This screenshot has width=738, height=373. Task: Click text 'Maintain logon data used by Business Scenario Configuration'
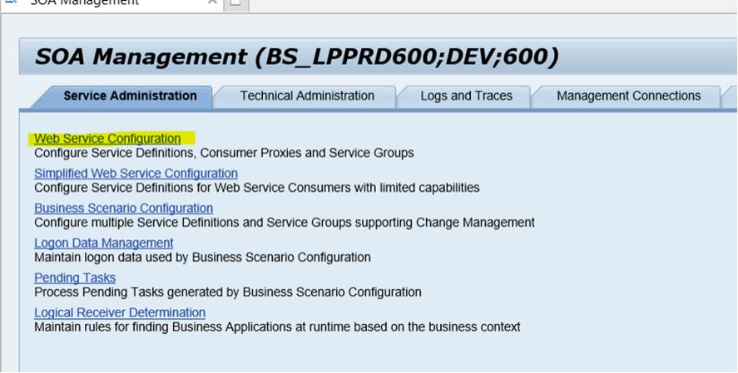[202, 258]
